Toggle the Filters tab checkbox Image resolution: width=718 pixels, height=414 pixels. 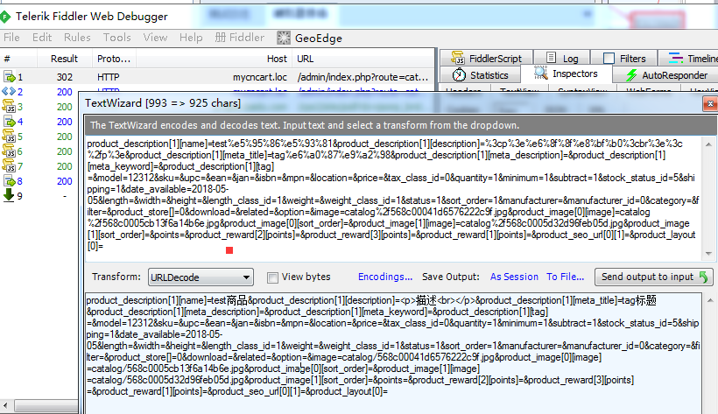[609, 58]
